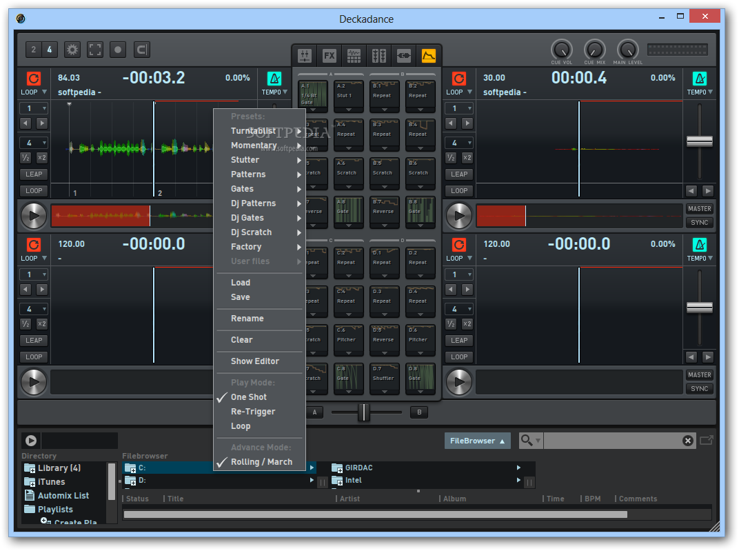Open the sampler grid panel icon
The height and width of the screenshot is (551, 739).
354,56
